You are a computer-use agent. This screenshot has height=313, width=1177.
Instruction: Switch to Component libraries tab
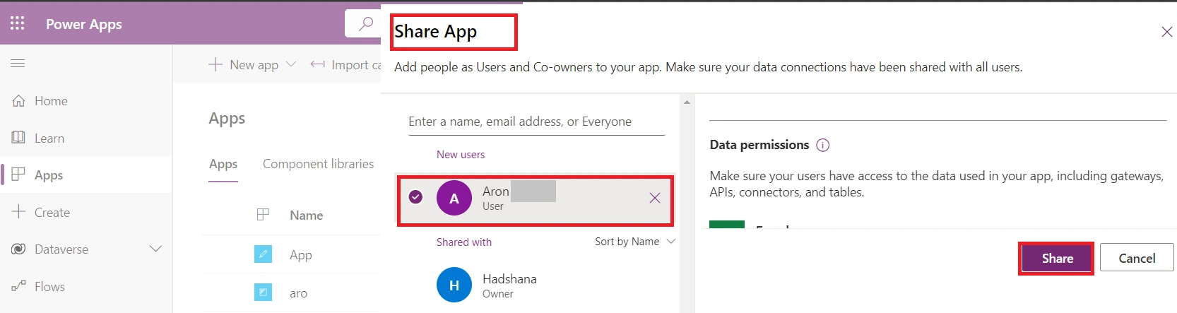coord(319,164)
